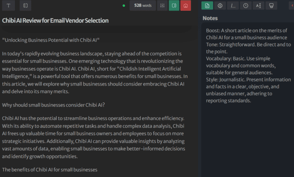Open the AI text cursor tool icon
The width and height of the screenshot is (294, 177).
[x=259, y=5]
